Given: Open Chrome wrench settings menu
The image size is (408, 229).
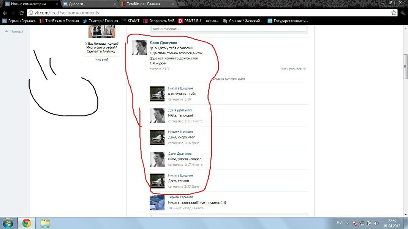Looking at the screenshot, I should [403, 13].
